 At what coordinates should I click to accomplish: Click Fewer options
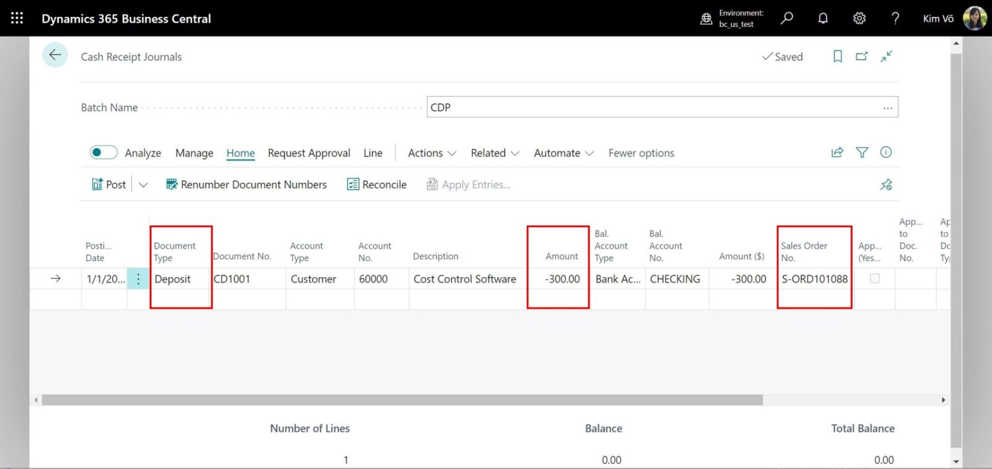(641, 153)
